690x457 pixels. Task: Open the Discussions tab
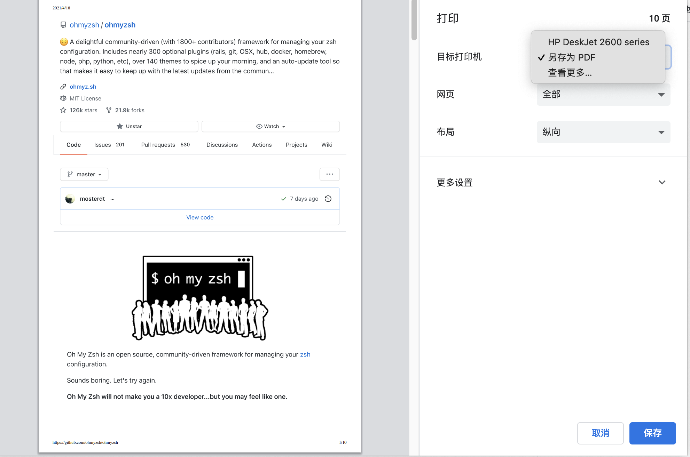222,145
